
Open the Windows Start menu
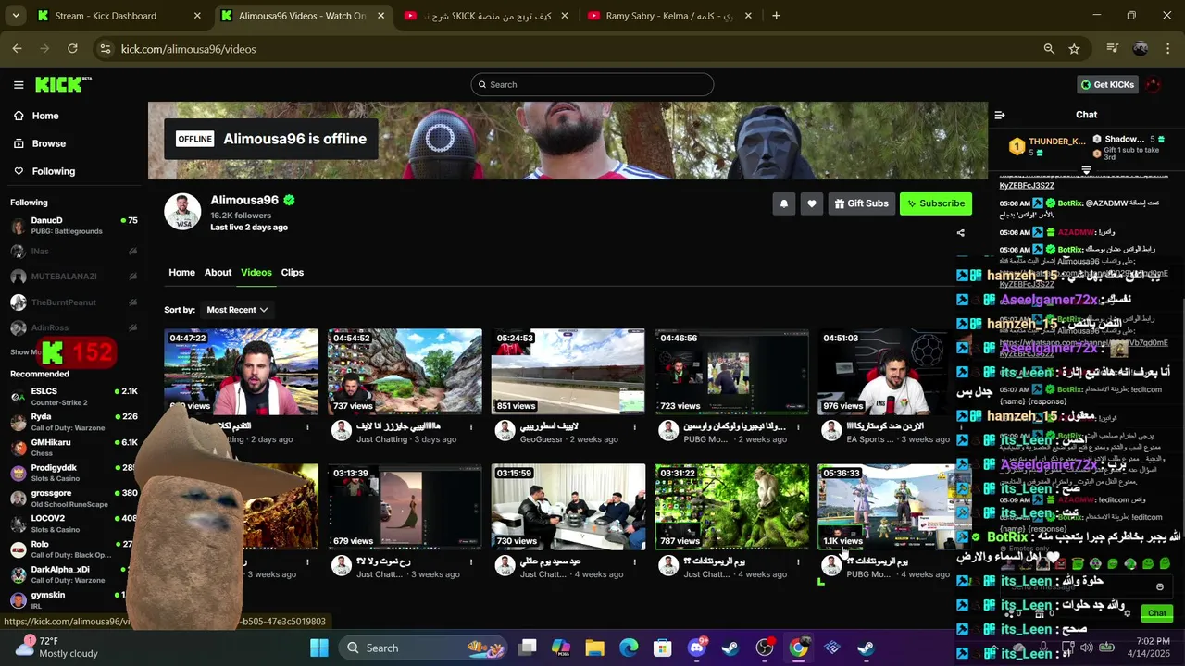pyautogui.click(x=319, y=647)
